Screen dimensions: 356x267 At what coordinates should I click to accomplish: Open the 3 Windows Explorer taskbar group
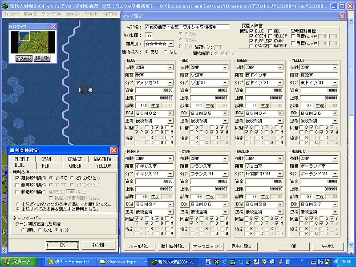122,262
